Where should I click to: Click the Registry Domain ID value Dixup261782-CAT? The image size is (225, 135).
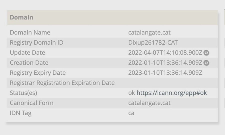153,43
